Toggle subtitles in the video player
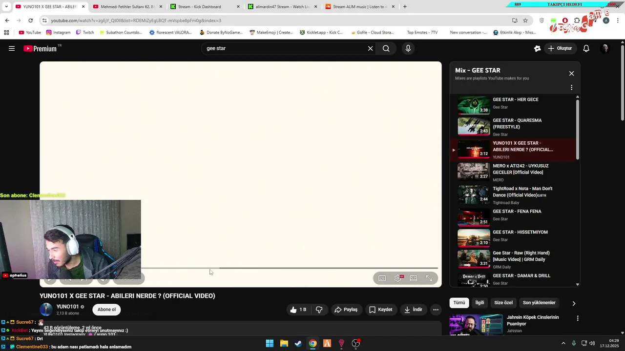Image resolution: width=625 pixels, height=351 pixels. pyautogui.click(x=382, y=278)
